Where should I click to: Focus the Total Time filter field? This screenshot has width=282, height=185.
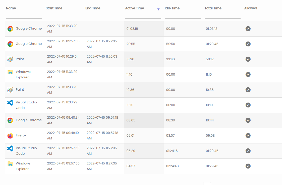(222, 16)
